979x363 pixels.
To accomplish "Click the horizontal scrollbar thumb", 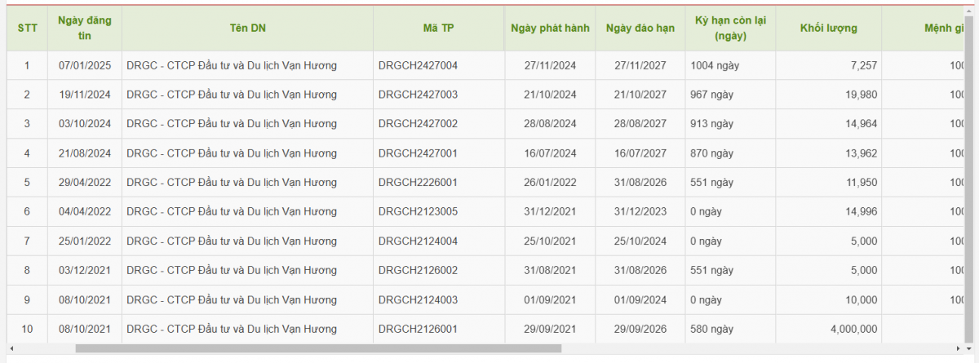I will coord(318,348).
